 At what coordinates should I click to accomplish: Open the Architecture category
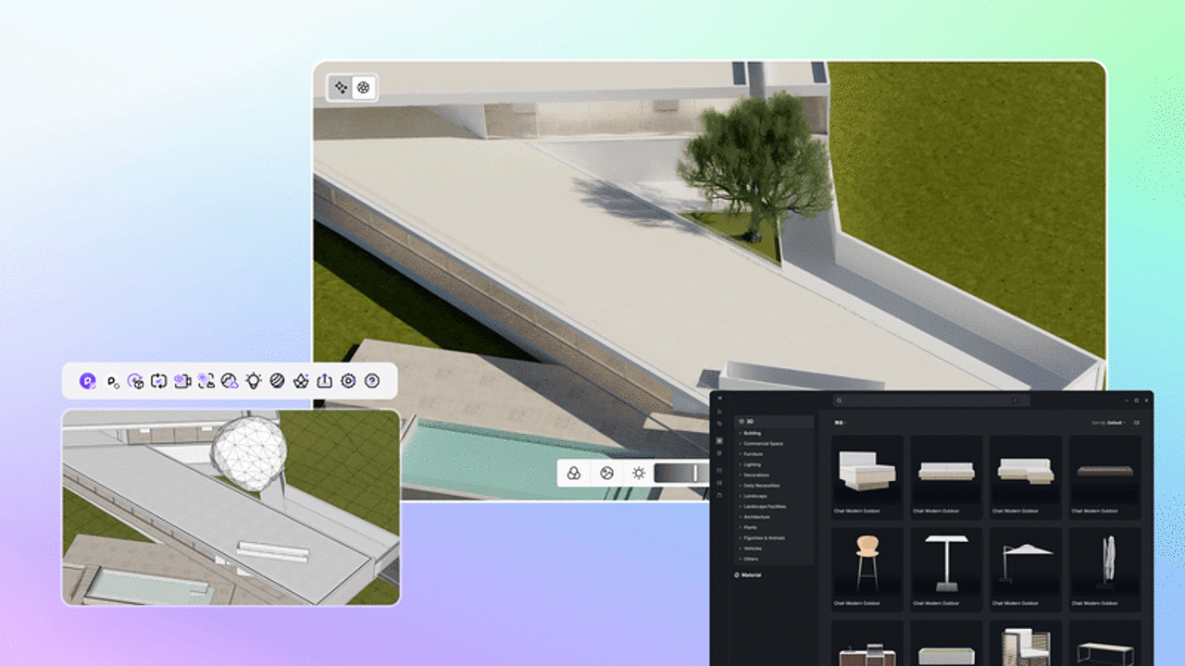point(755,517)
